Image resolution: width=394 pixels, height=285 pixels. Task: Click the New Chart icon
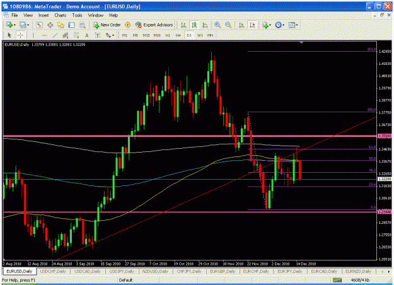pyautogui.click(x=9, y=25)
